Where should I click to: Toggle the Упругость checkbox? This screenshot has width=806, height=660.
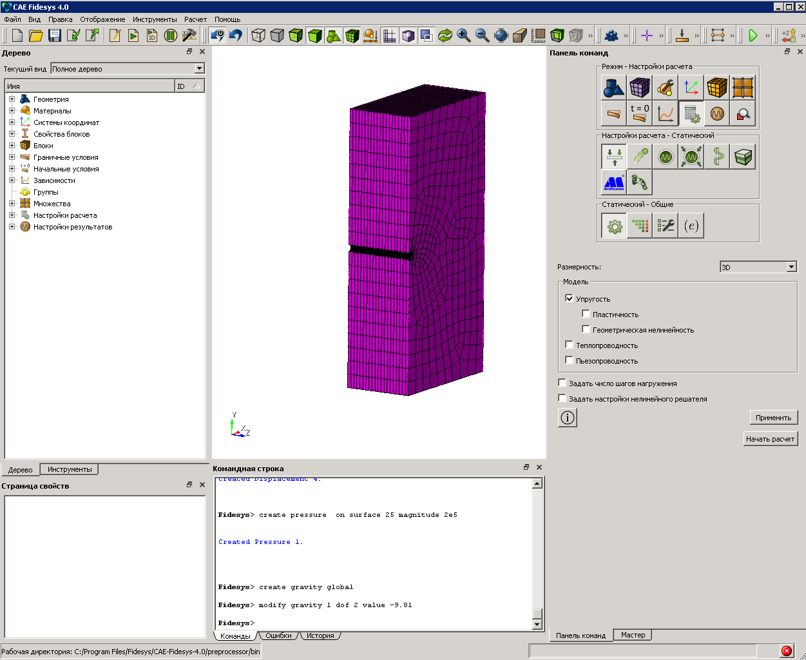[x=569, y=298]
